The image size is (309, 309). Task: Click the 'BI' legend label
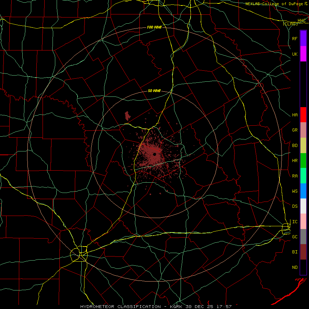295,252
